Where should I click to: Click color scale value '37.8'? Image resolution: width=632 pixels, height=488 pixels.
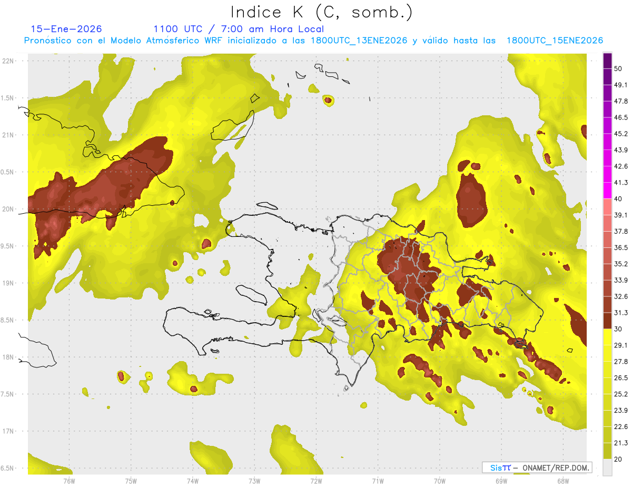click(621, 231)
